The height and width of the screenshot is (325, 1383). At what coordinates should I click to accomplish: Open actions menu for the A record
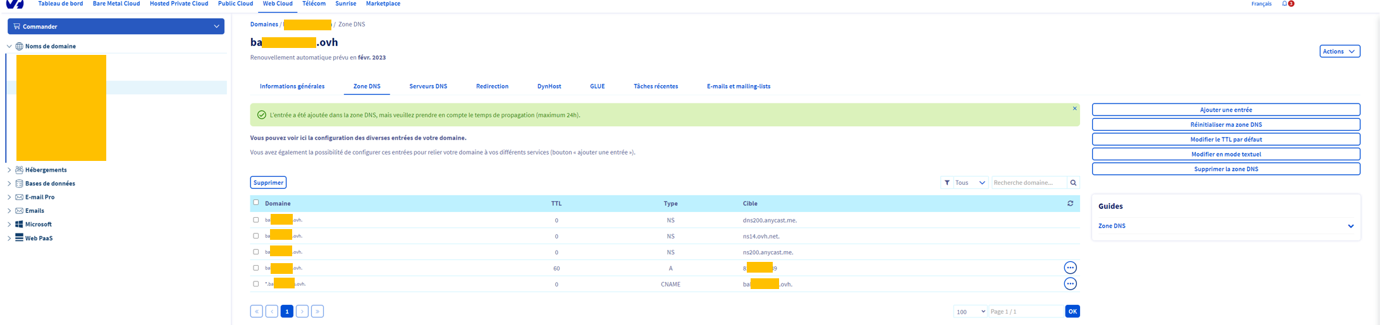1070,268
